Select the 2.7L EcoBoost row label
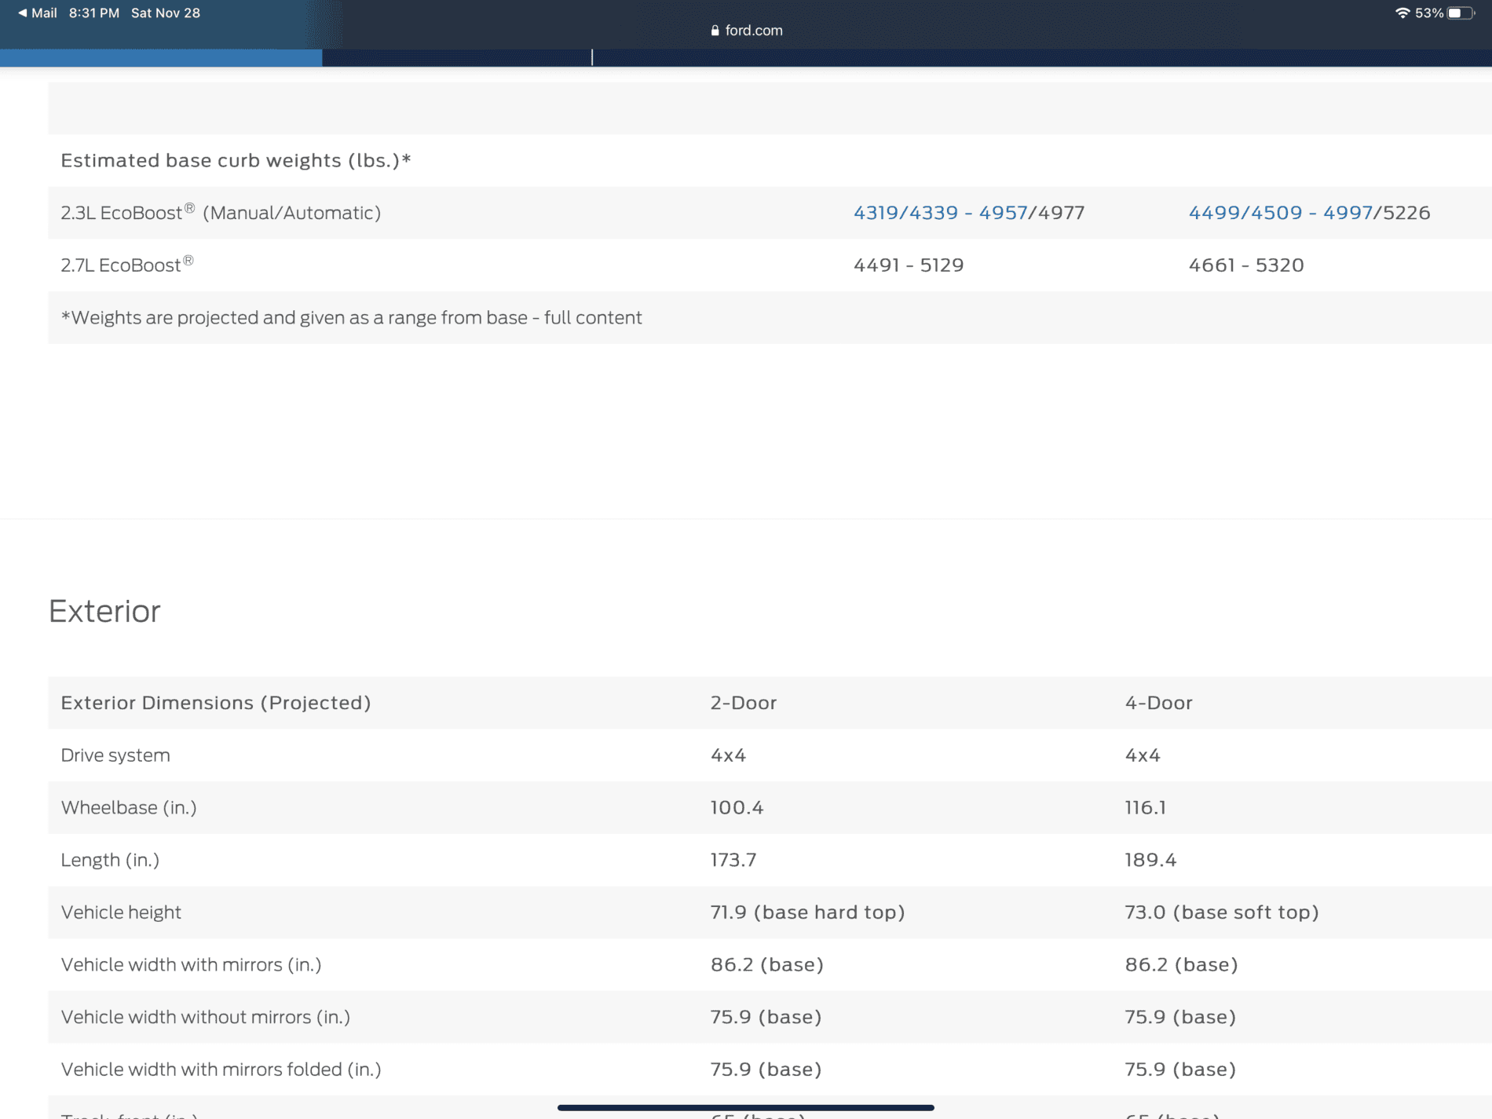1492x1119 pixels. click(x=127, y=265)
